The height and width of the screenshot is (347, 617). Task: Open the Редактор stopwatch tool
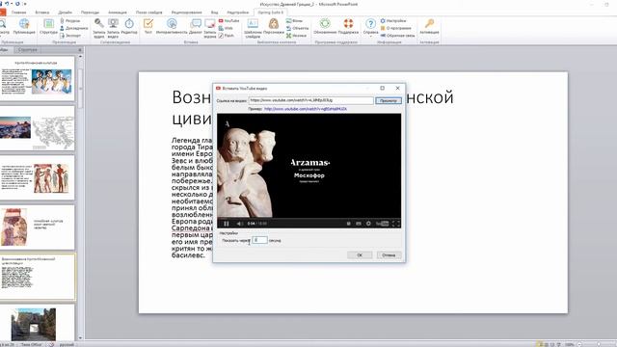(129, 26)
